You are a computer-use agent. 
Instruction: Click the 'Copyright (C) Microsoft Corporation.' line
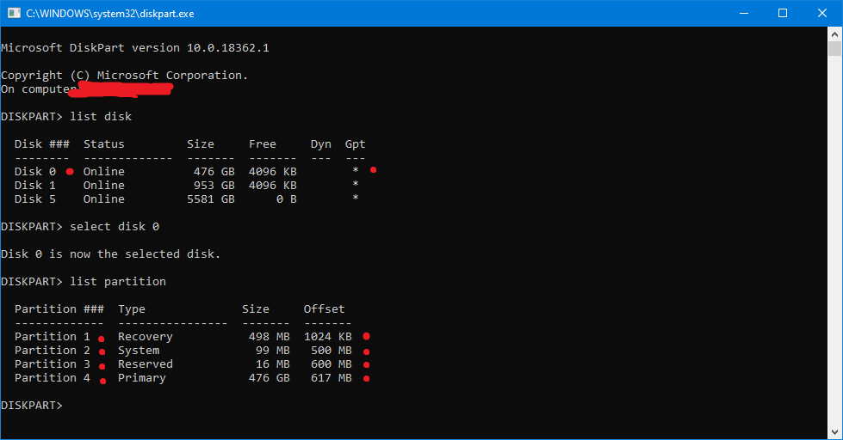(x=124, y=75)
